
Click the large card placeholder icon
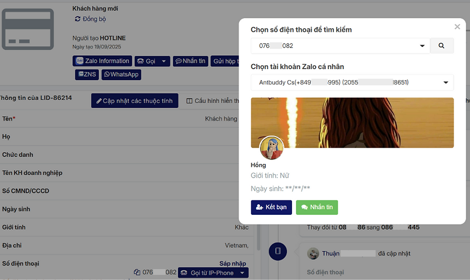tap(28, 29)
